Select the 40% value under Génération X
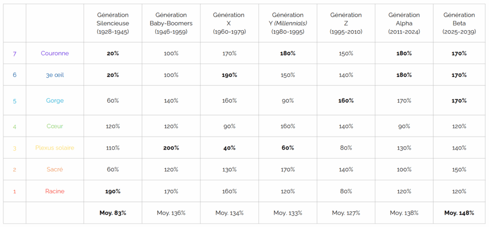The image size is (489, 227). click(x=229, y=148)
